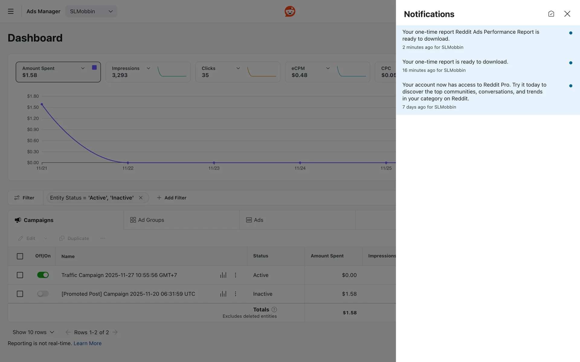Mark all notifications as read icon

click(551, 14)
